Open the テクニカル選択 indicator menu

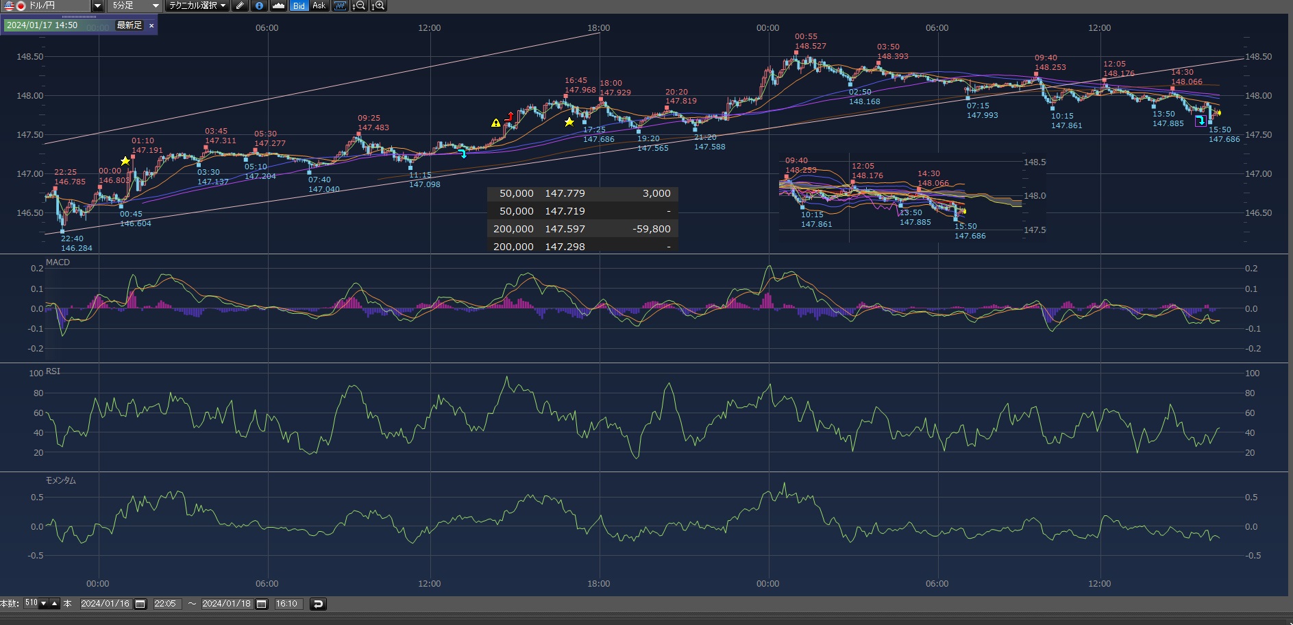(x=197, y=5)
